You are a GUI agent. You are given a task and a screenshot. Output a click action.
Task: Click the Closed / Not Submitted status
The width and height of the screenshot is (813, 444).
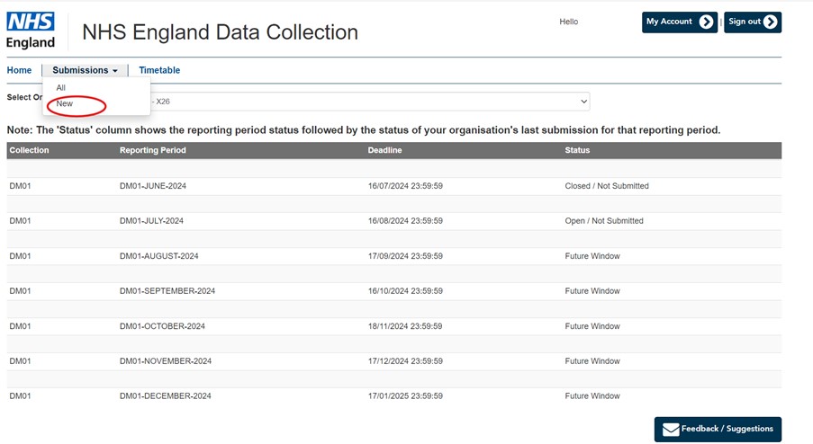(607, 186)
